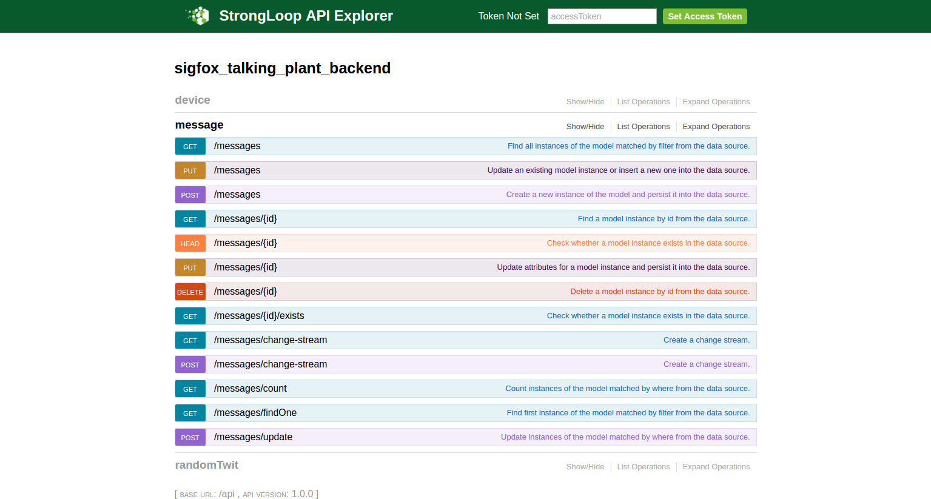931x499 pixels.
Task: Open the /messages/update path link
Action: tap(253, 437)
